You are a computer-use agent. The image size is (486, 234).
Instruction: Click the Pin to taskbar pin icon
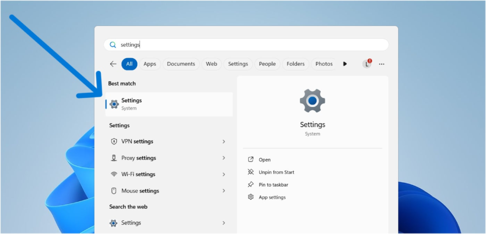[251, 184]
